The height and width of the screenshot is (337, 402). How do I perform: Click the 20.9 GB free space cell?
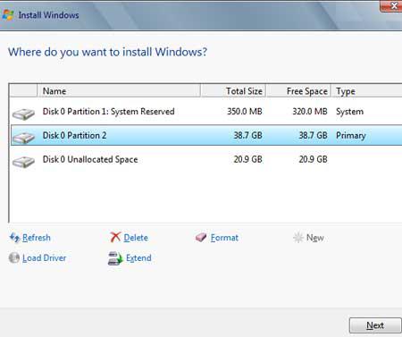tap(313, 159)
